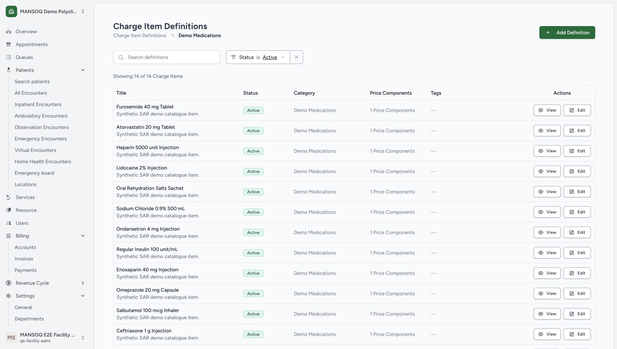Focus the Search definitions field
Viewport: 617px width, 349px height.
(167, 57)
